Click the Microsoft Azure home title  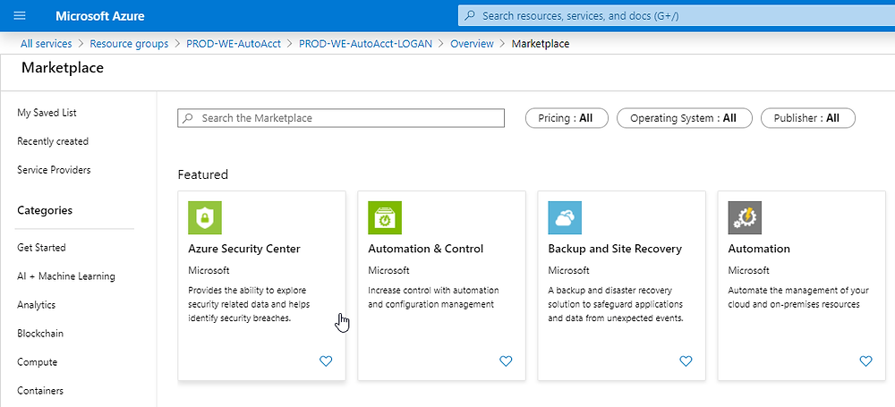(x=100, y=16)
